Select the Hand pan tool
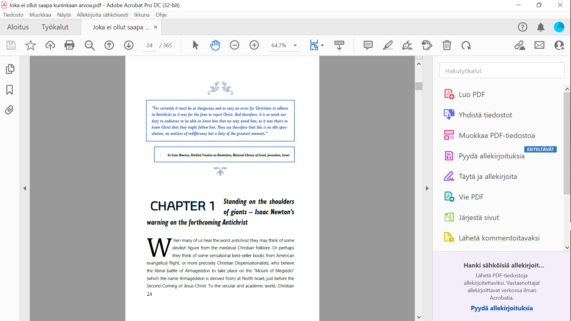 (x=215, y=45)
